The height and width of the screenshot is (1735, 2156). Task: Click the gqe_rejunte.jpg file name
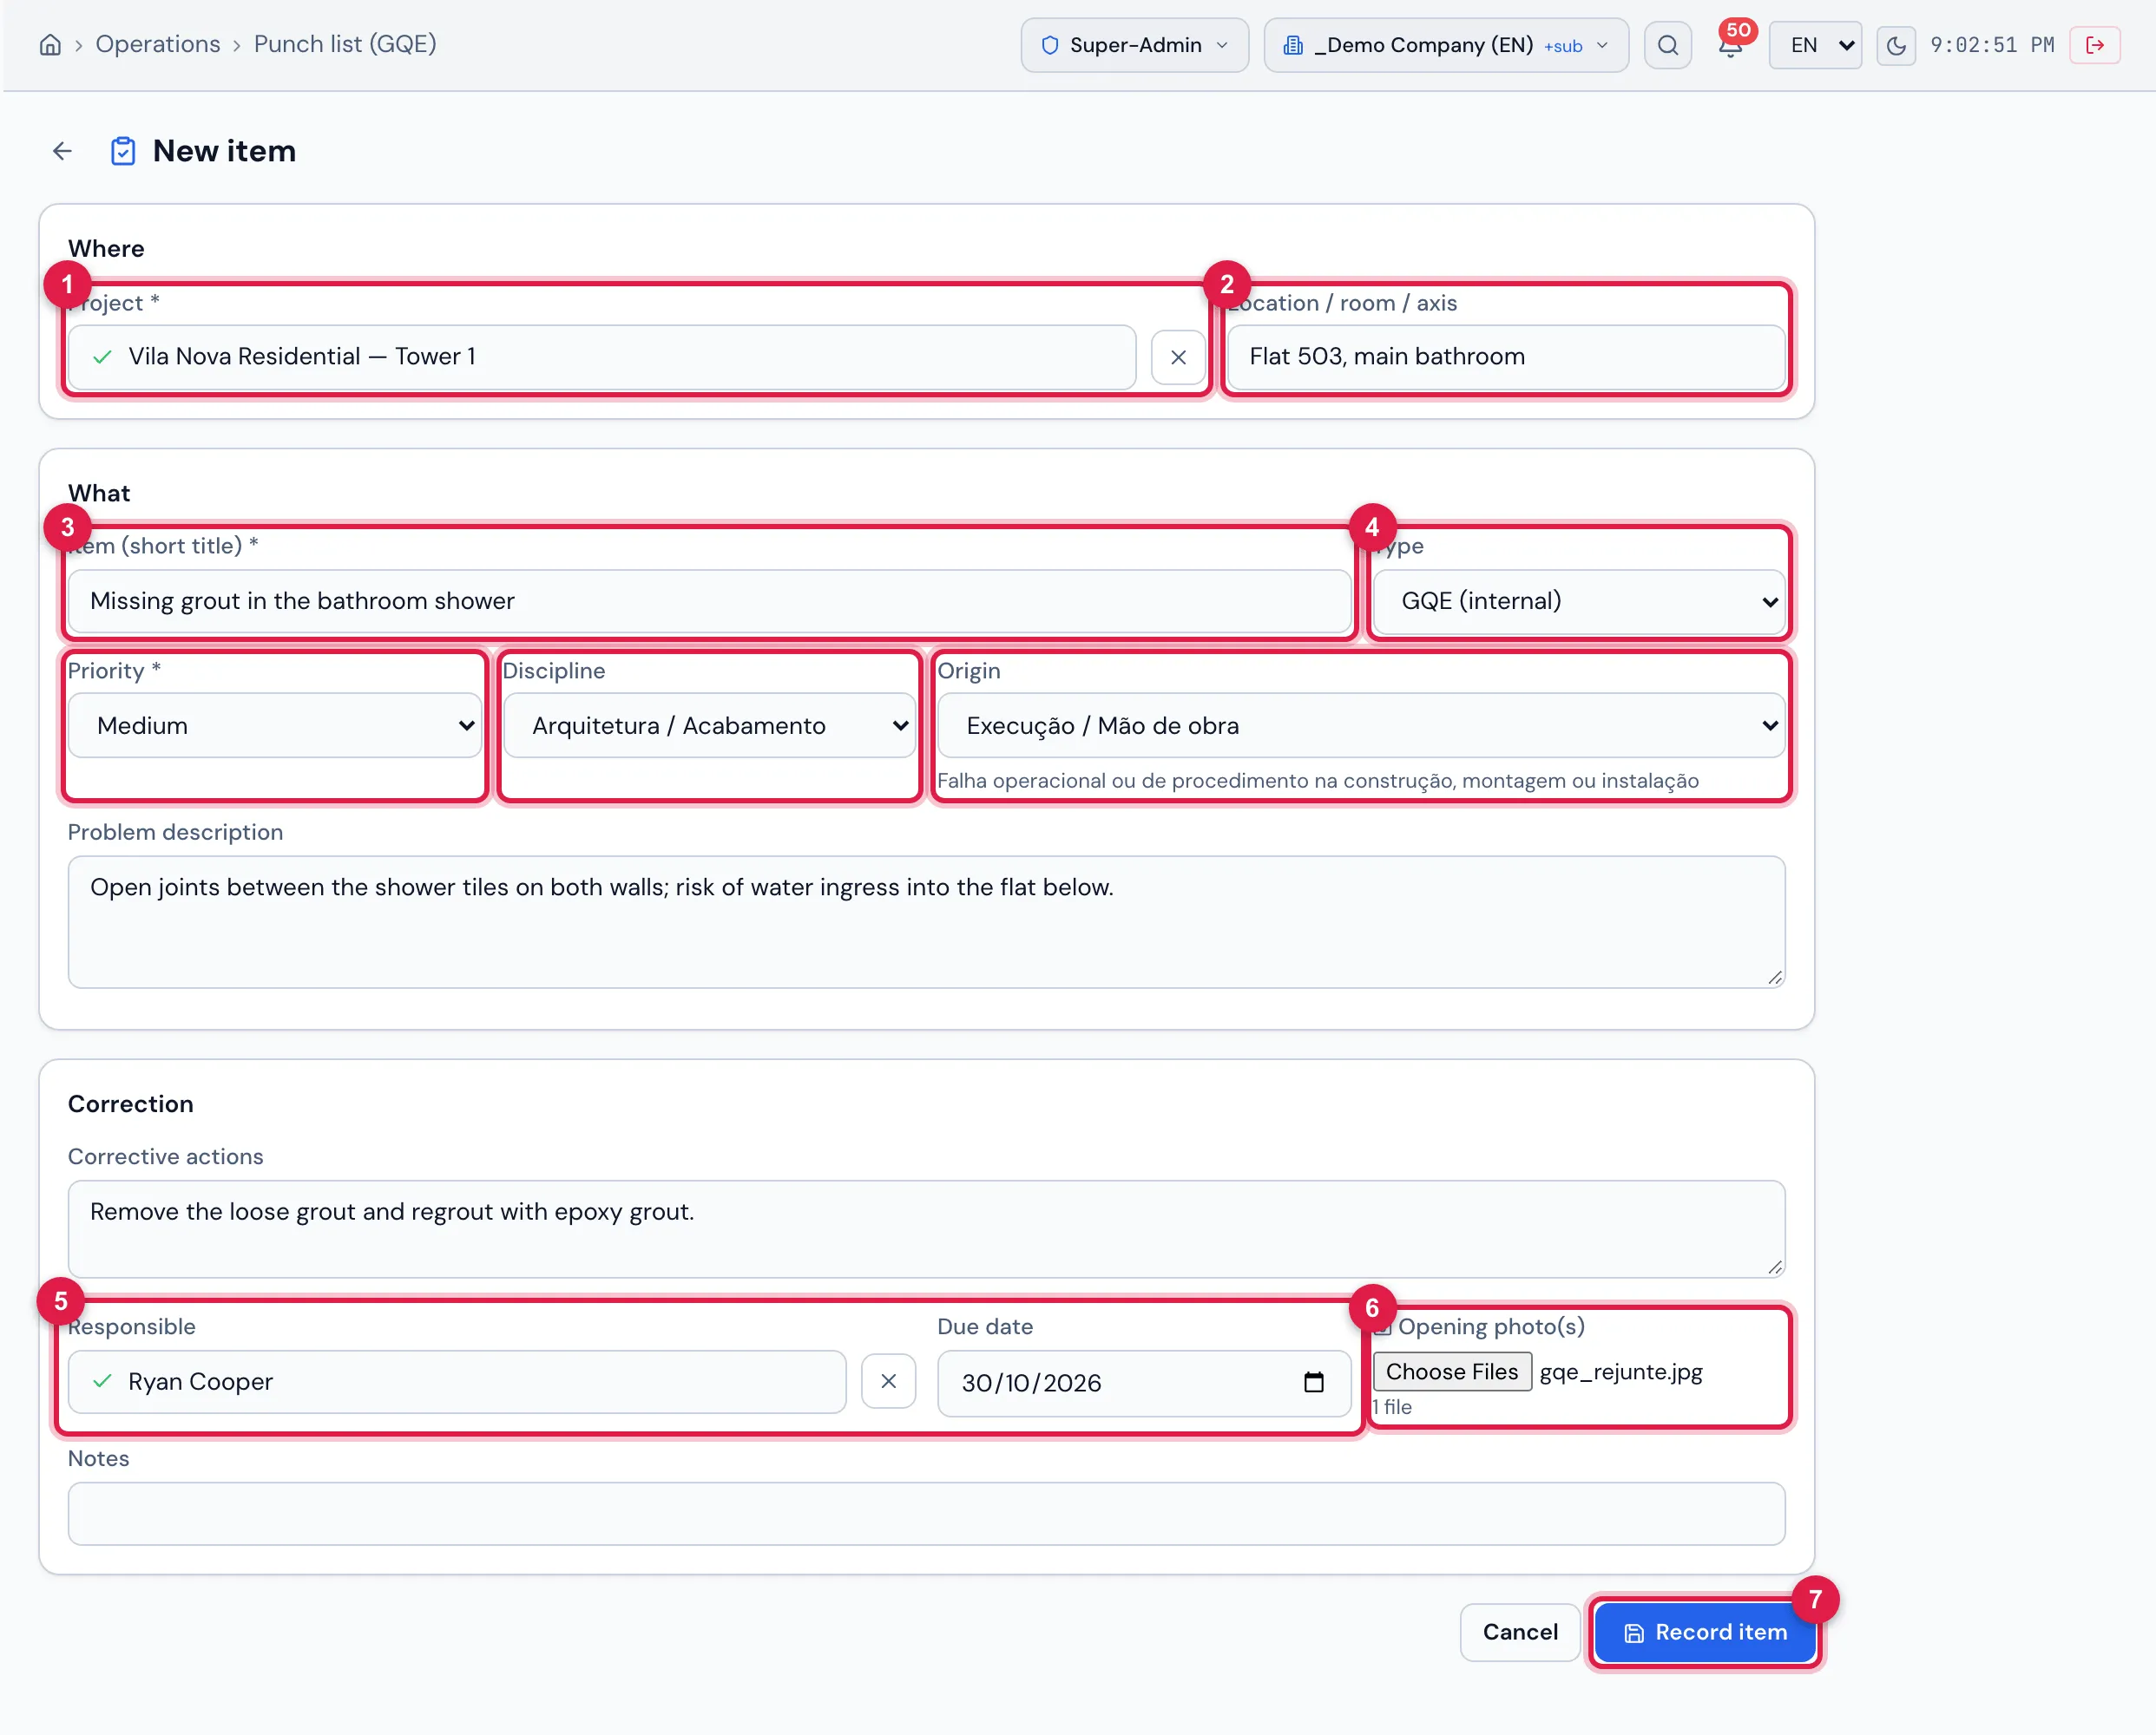[1620, 1372]
